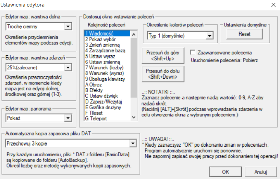Viewport: 280px width, 179px height.
Task: Click the Reset defaults button
Action: pos(244,34)
